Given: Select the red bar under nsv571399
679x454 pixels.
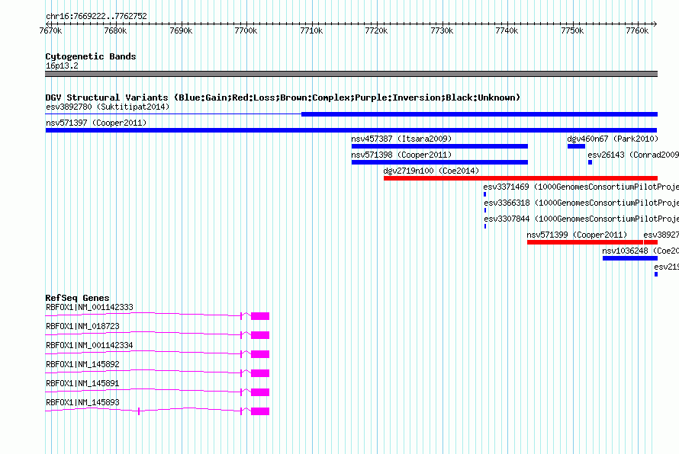Looking at the screenshot, I should pyautogui.click(x=585, y=242).
